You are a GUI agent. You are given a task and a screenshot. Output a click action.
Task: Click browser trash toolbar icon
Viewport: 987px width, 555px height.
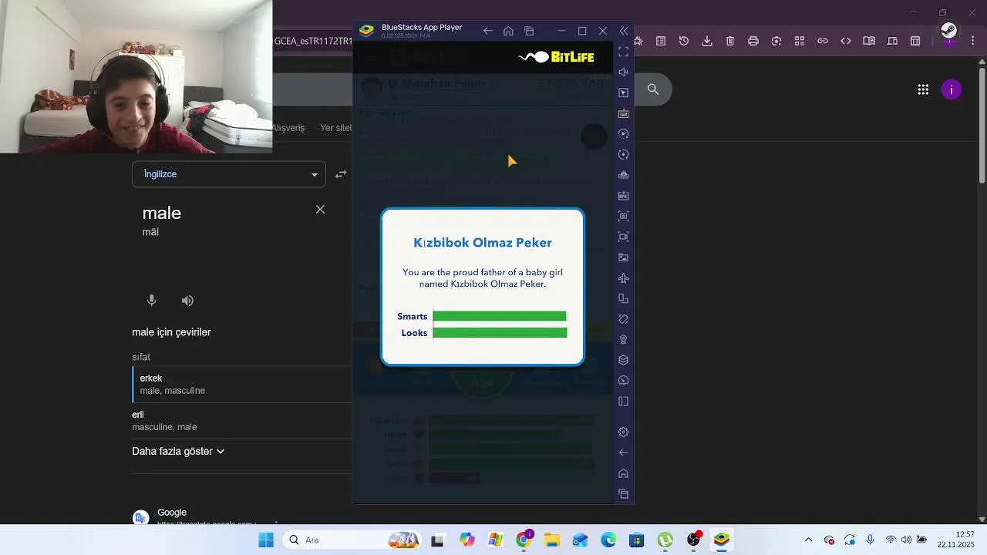[730, 41]
